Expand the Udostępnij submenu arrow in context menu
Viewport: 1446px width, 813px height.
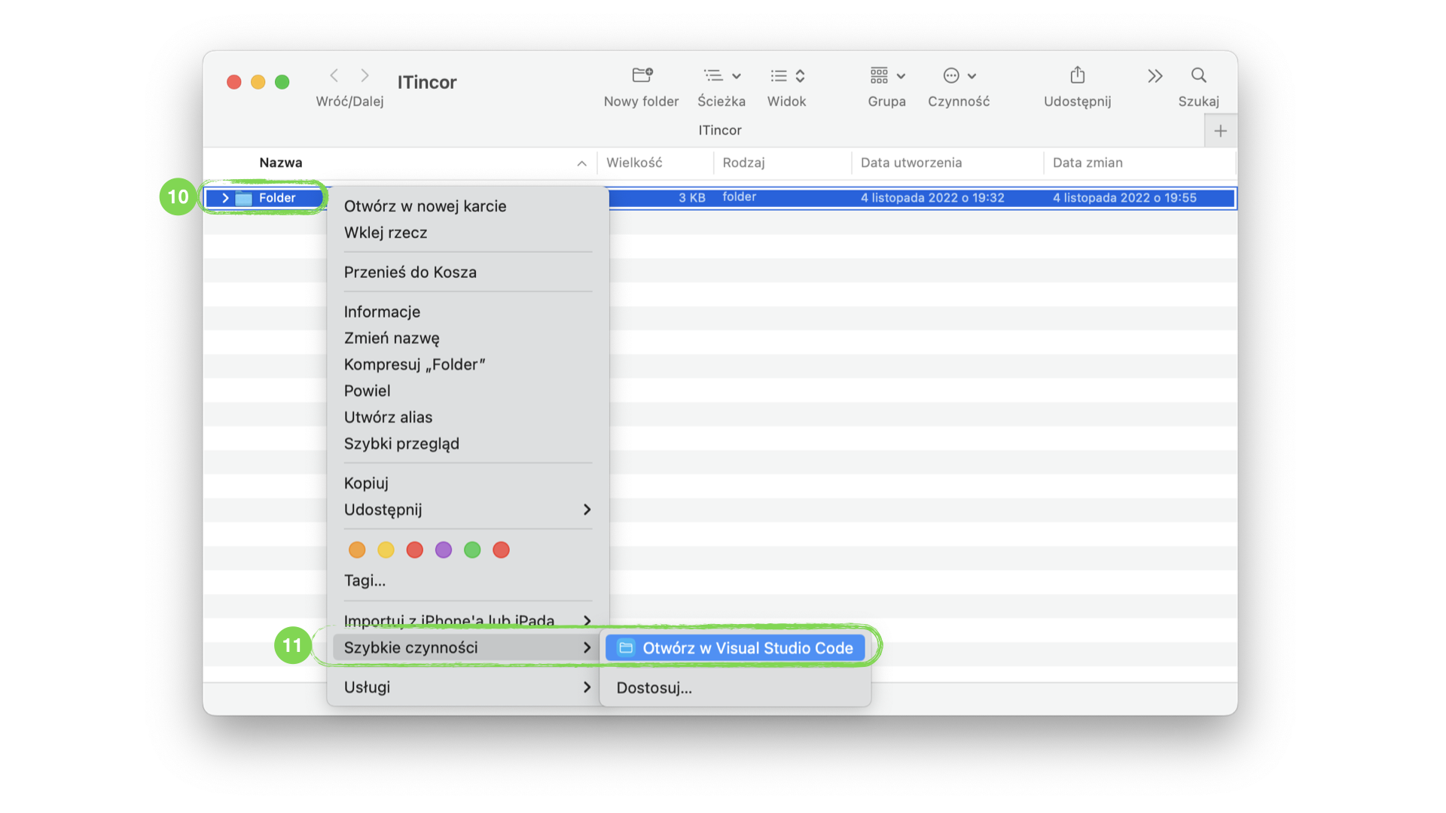pyautogui.click(x=587, y=510)
